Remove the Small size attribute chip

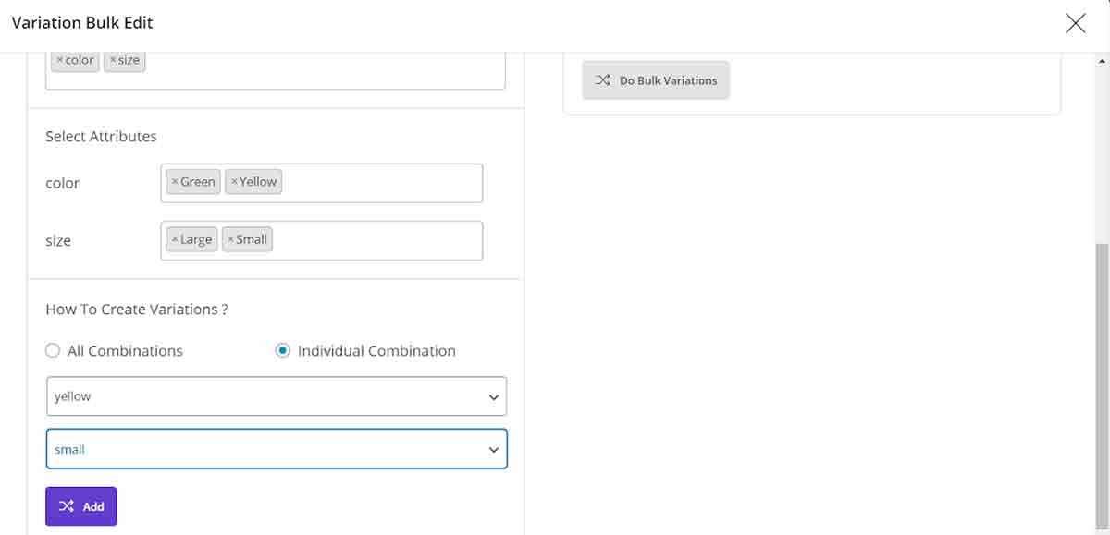pyautogui.click(x=230, y=239)
